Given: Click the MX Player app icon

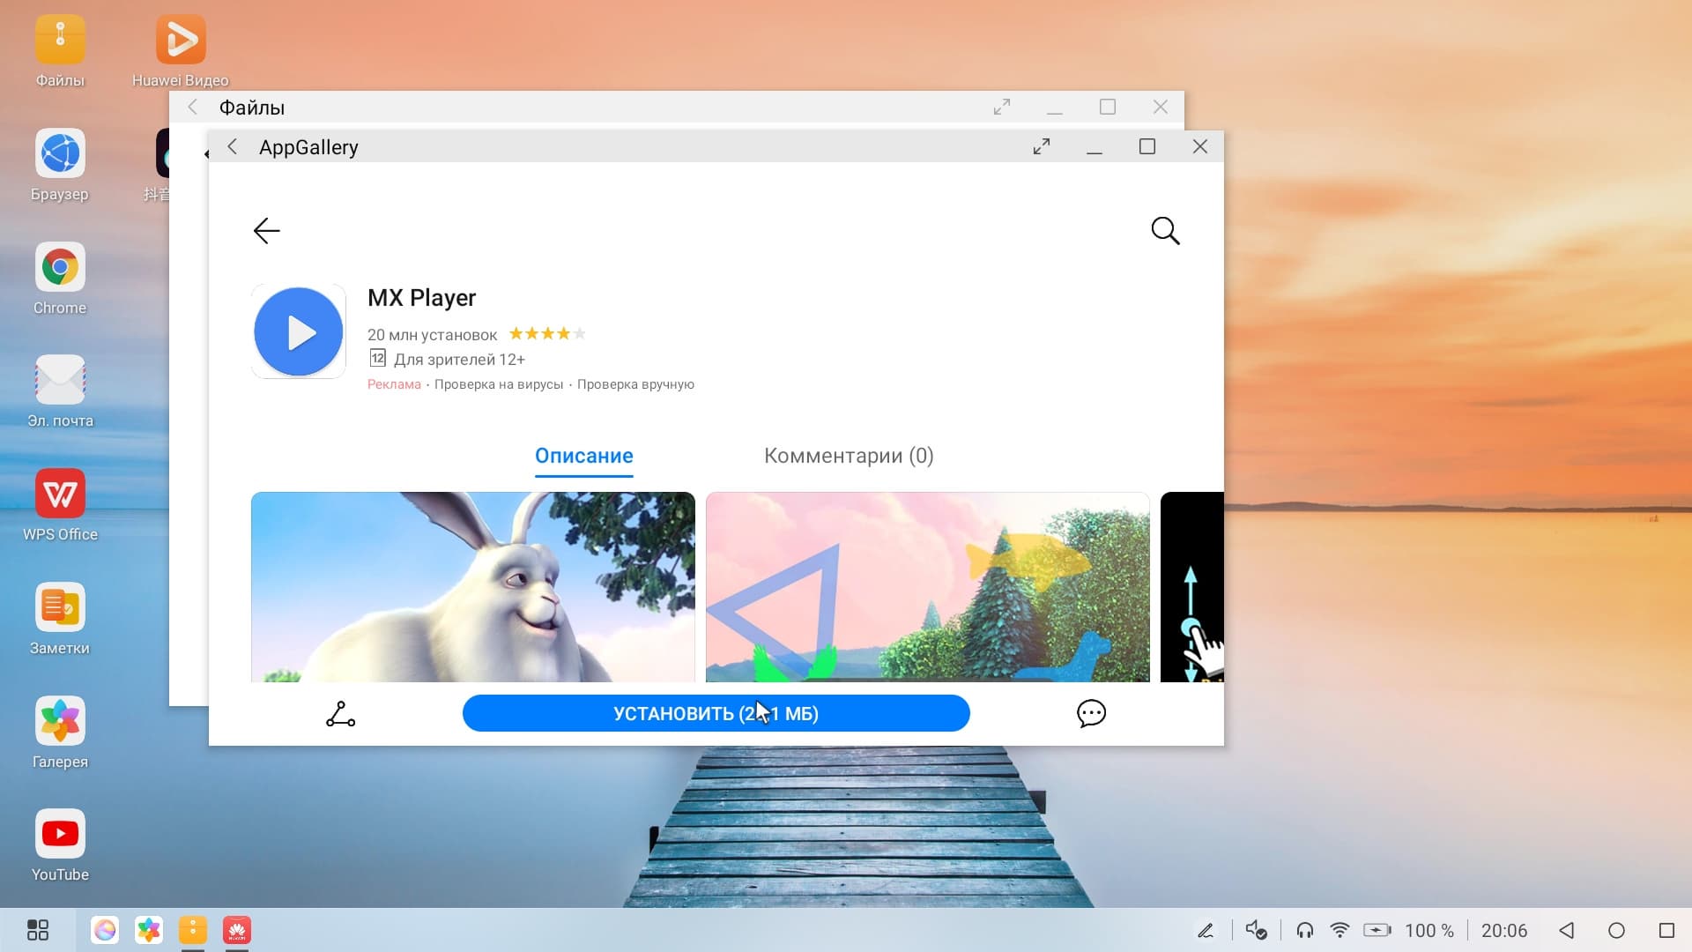Looking at the screenshot, I should click(x=299, y=331).
